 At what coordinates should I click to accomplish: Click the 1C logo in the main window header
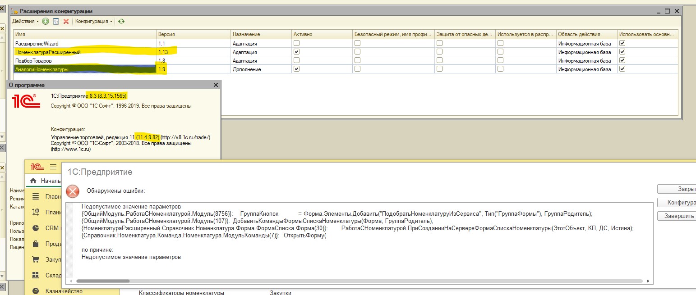click(x=37, y=167)
